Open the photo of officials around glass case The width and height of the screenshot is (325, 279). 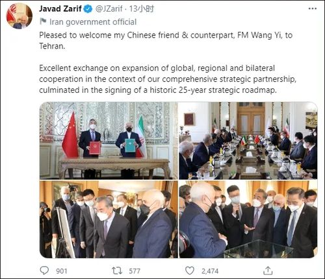[248, 219]
